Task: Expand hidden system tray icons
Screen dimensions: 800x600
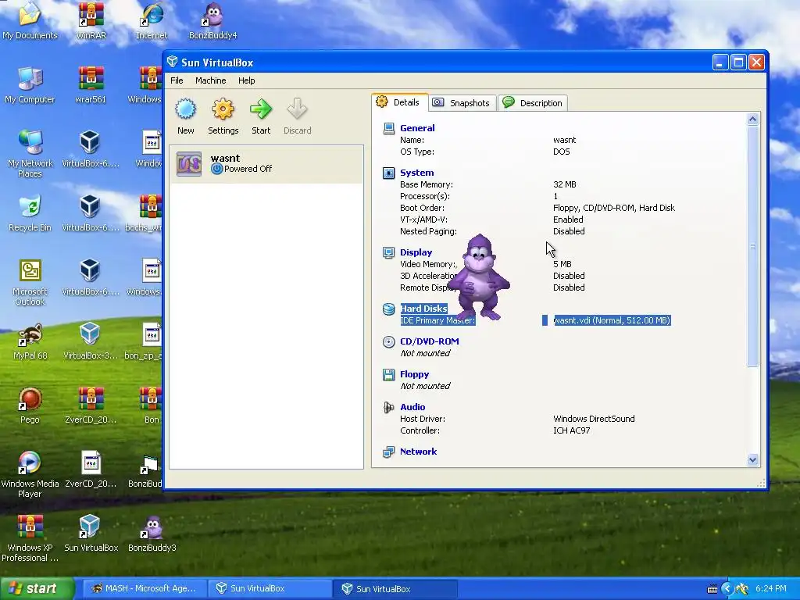Action: click(727, 589)
